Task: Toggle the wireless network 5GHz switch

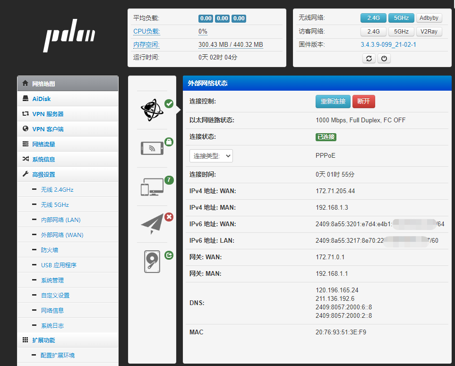Action: coord(401,18)
